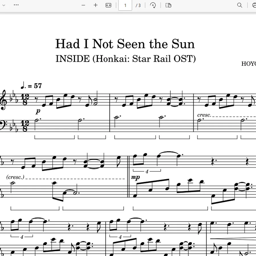Rotate the PDF page
This screenshot has width=256, height=256.
(x=153, y=5)
